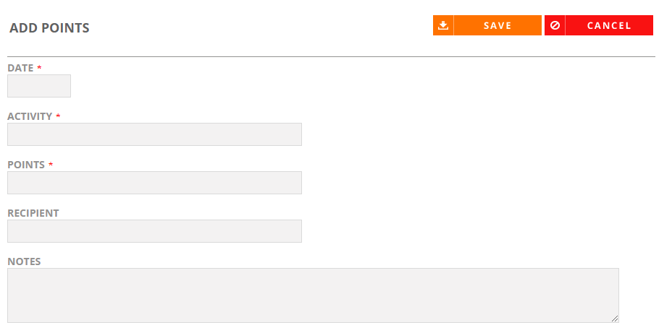Click the required asterisk next to ACTIVITY
The height and width of the screenshot is (333, 659).
58,116
